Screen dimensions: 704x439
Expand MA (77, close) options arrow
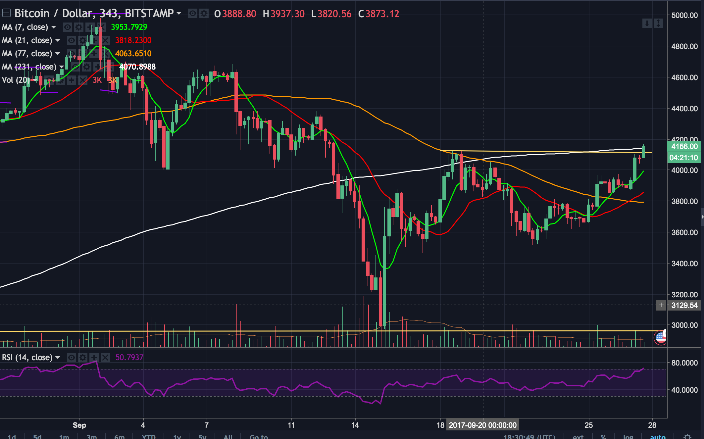(58, 53)
